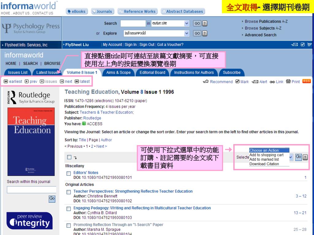Click select-all arrow icon beside header checkbox
This screenshot has width=314, height=235.
pos(75,158)
